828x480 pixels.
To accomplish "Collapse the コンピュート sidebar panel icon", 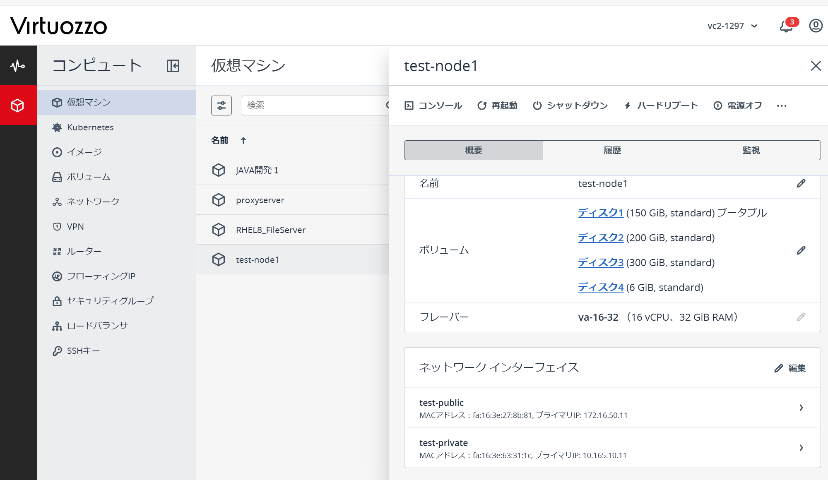I will click(173, 66).
